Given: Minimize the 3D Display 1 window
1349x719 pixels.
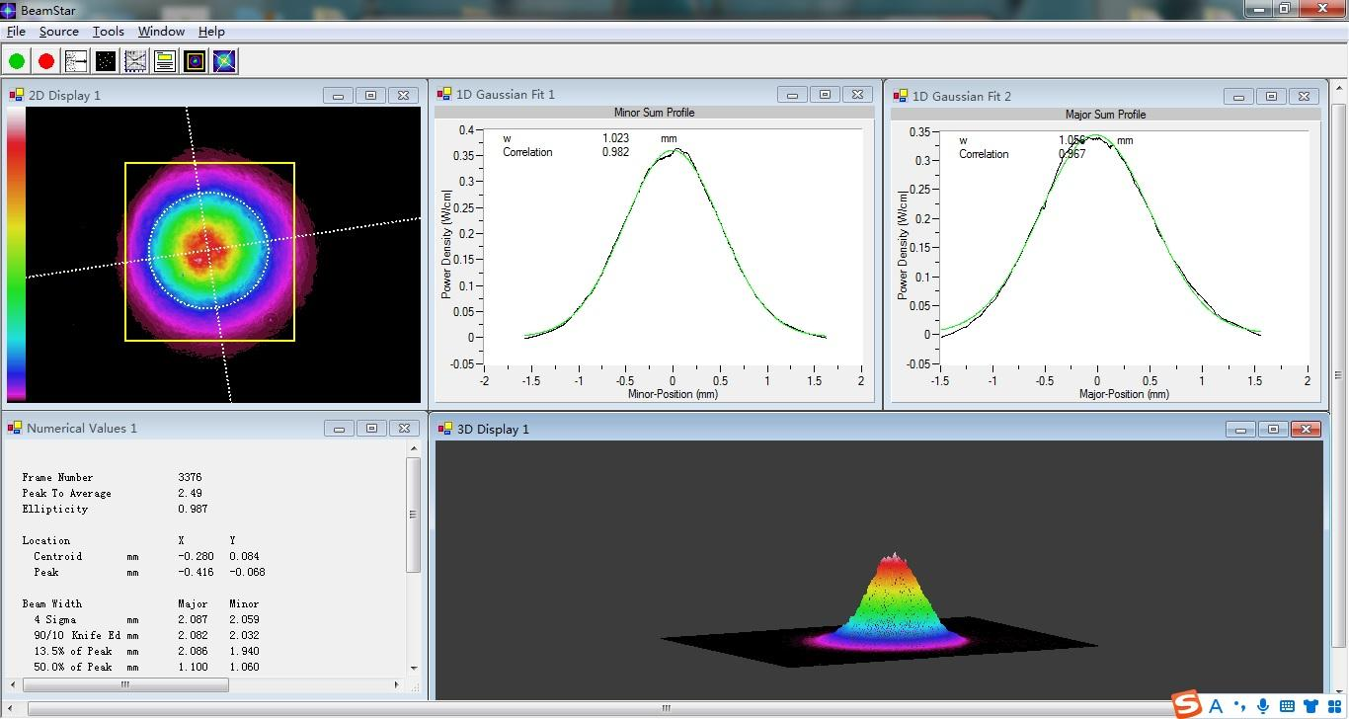Looking at the screenshot, I should pos(1240,430).
